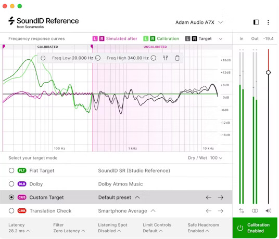Click the speaker volume icon
The height and width of the screenshot is (239, 279).
click(268, 211)
